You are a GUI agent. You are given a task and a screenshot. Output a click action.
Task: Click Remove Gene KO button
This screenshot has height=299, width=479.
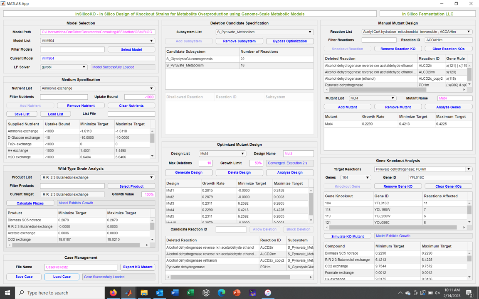click(398, 186)
